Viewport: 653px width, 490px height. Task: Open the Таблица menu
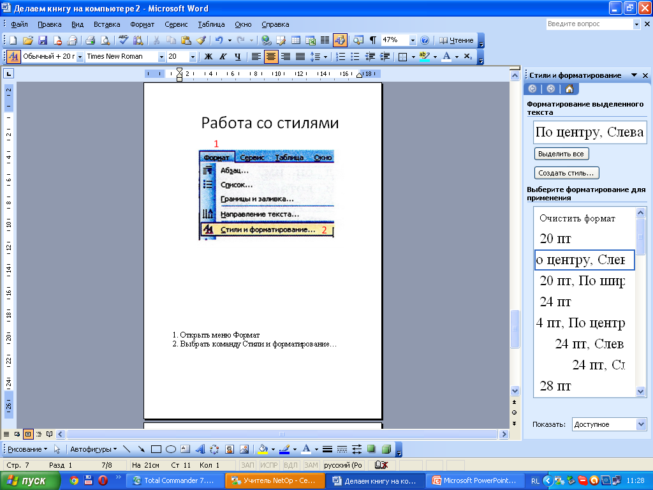point(211,24)
